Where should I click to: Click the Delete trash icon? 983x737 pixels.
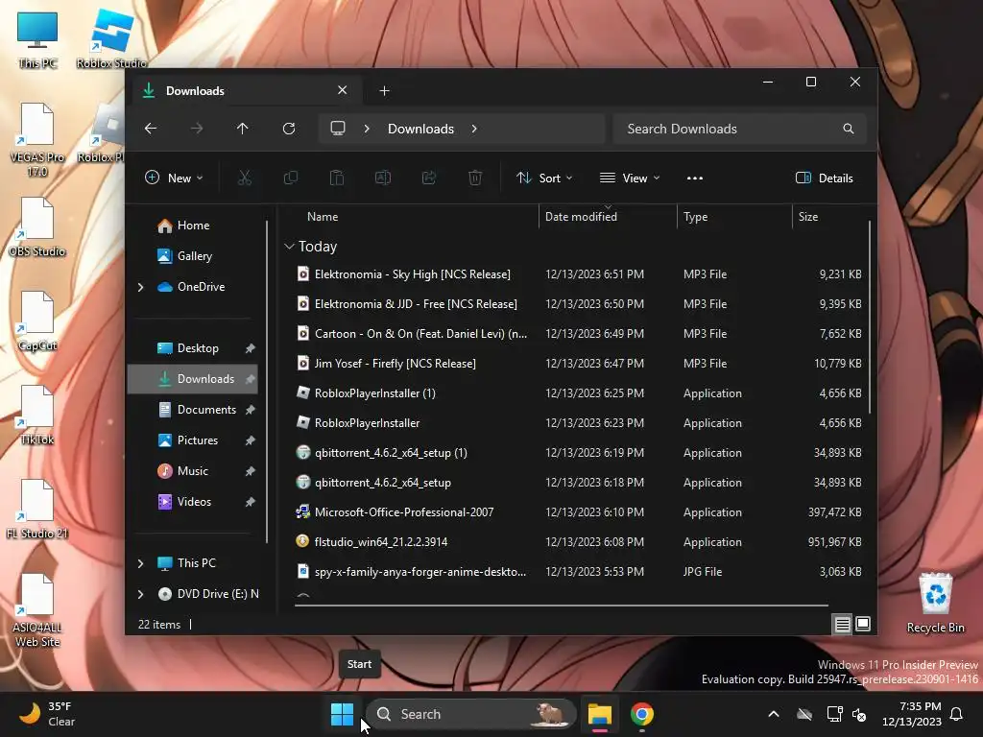475,178
